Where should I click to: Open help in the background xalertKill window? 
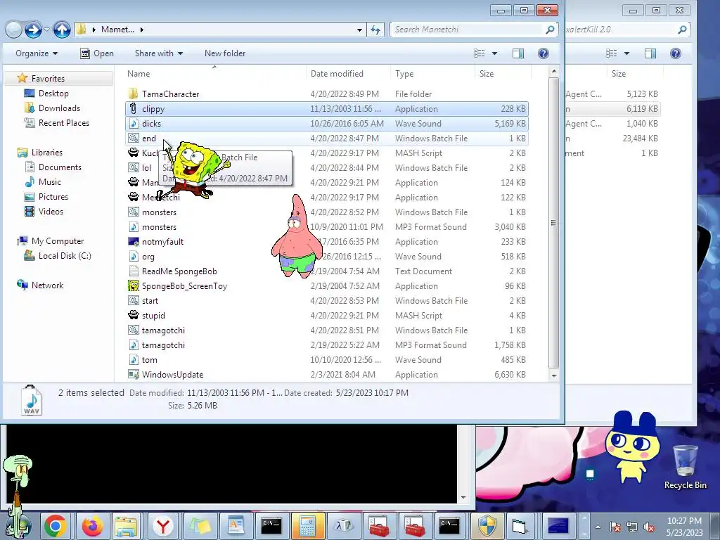tap(676, 53)
